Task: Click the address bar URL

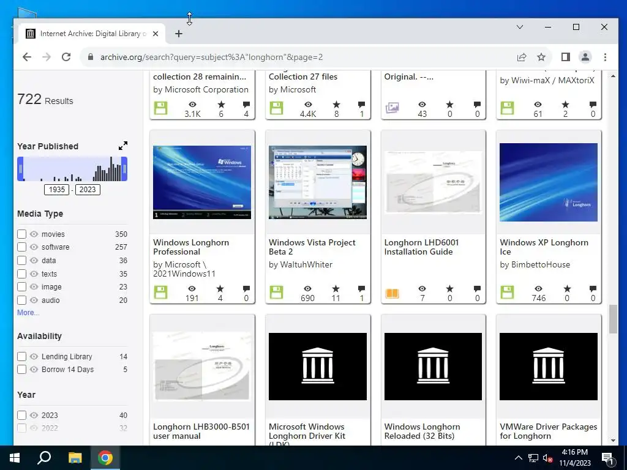Action: click(211, 57)
